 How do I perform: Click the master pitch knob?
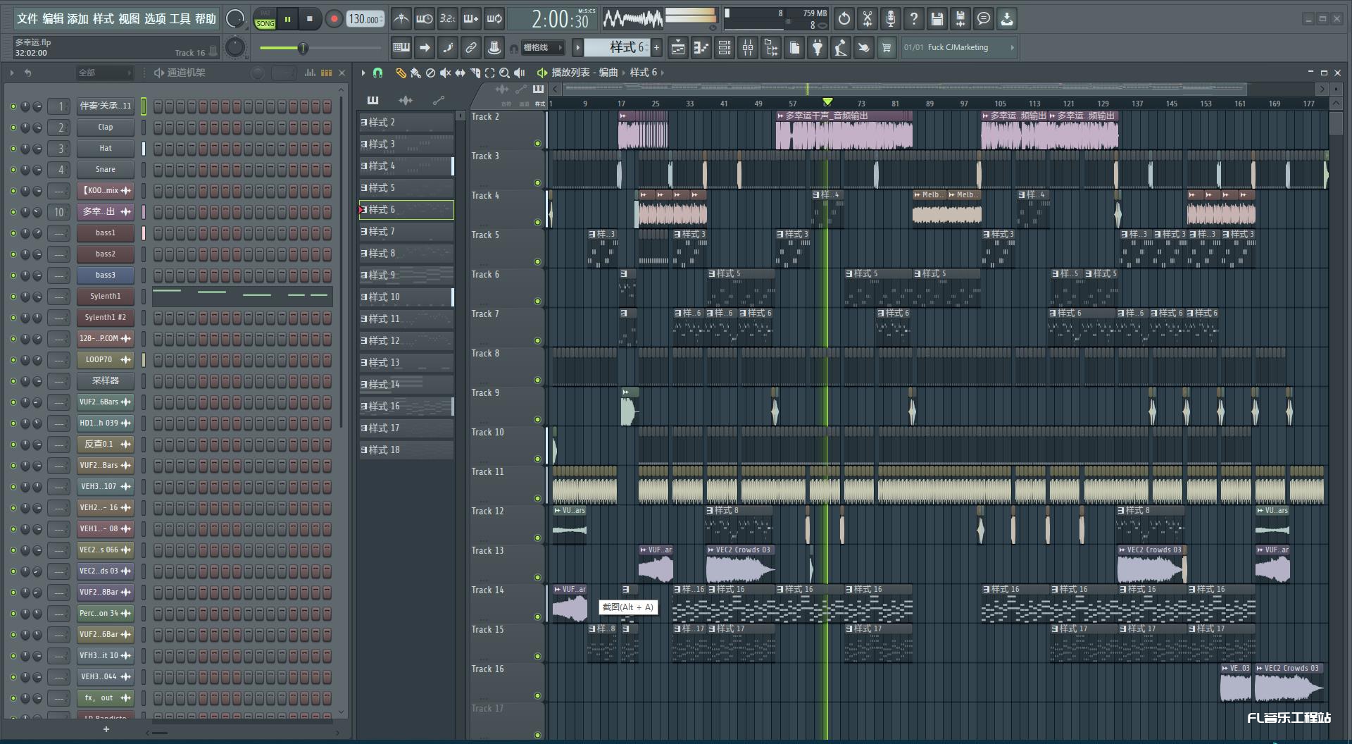click(x=234, y=48)
